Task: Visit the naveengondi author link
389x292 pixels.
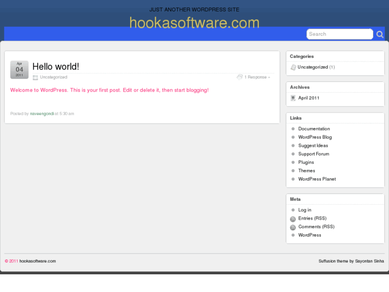Action: 42,114
